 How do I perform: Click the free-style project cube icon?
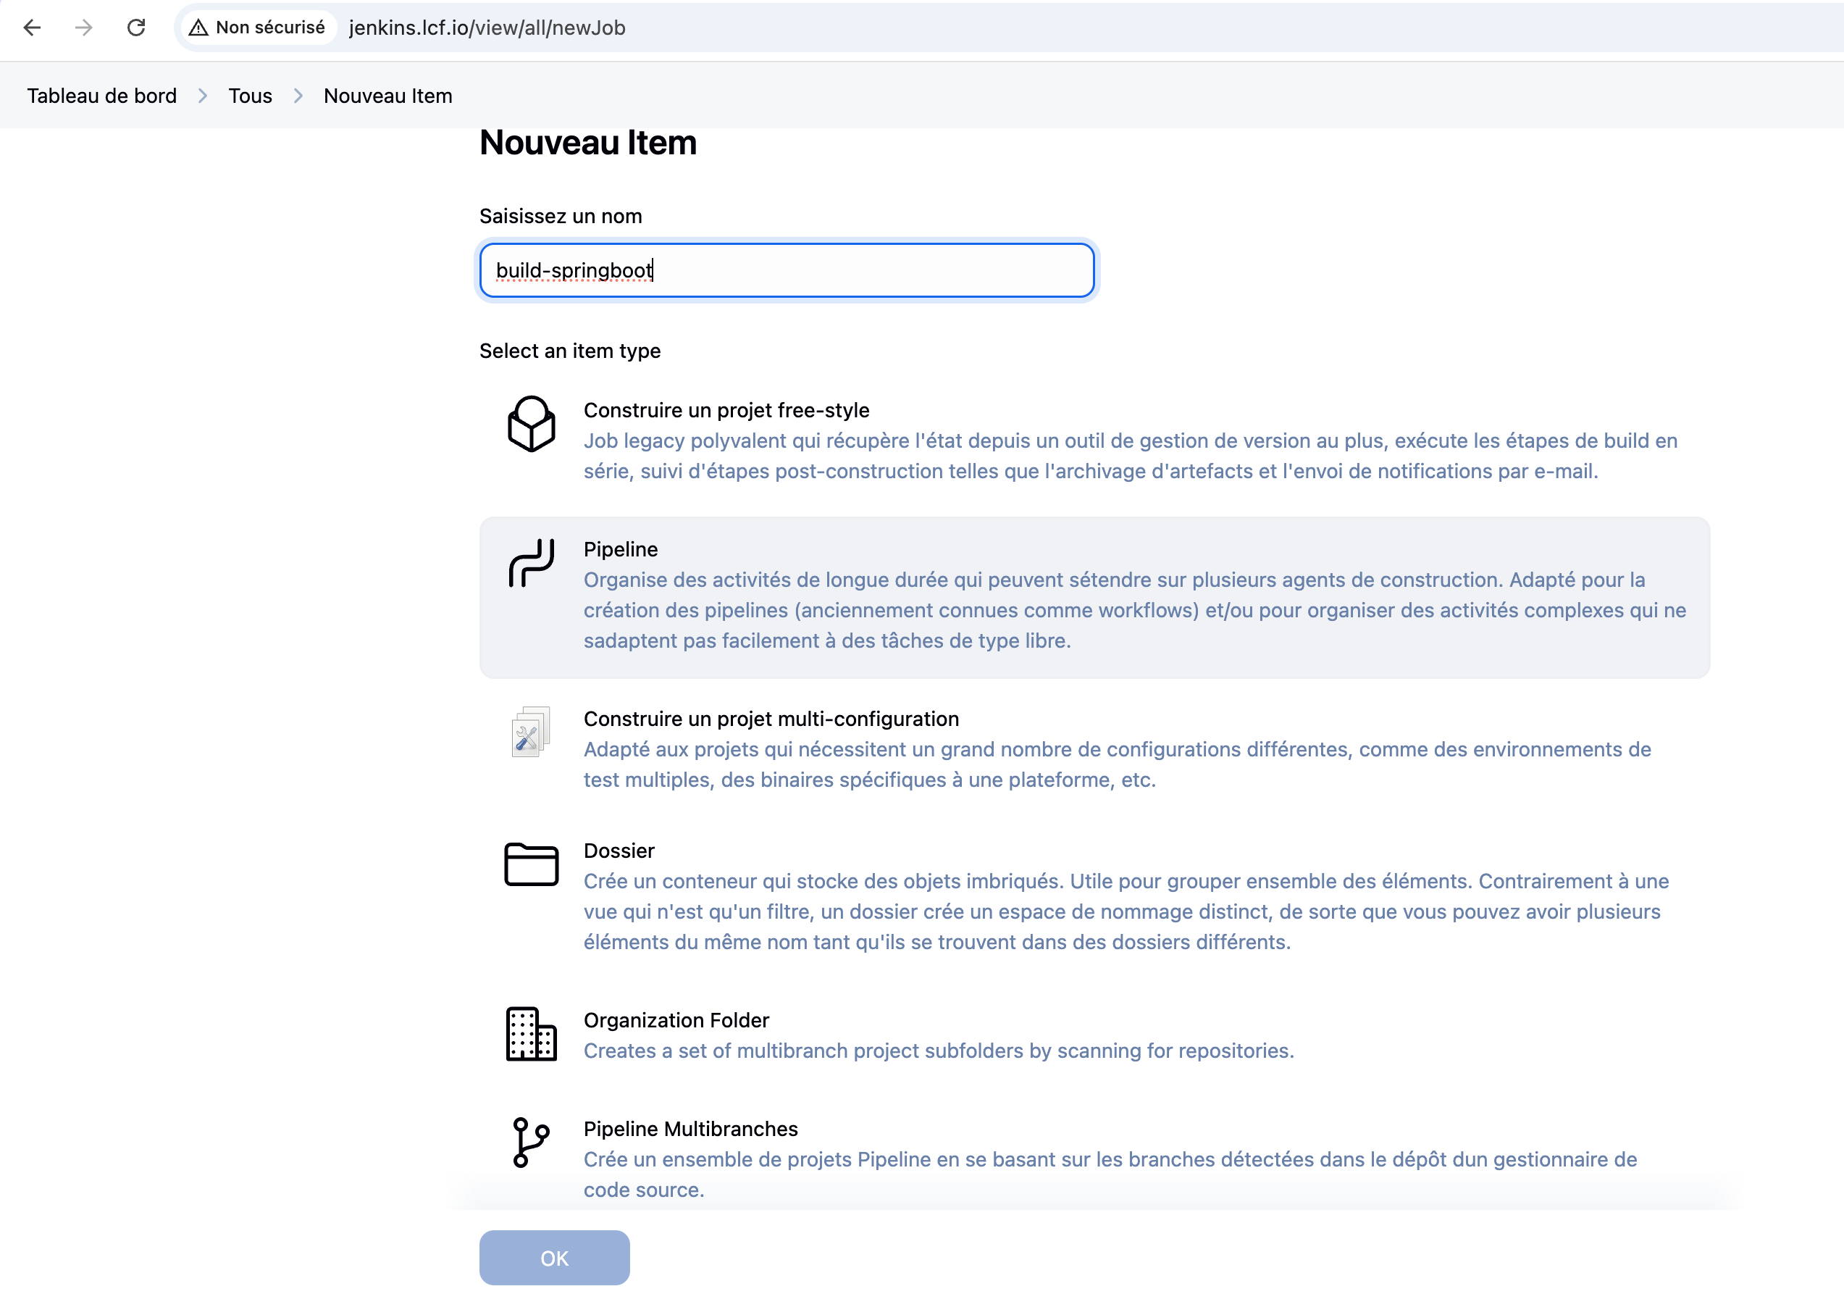tap(531, 424)
